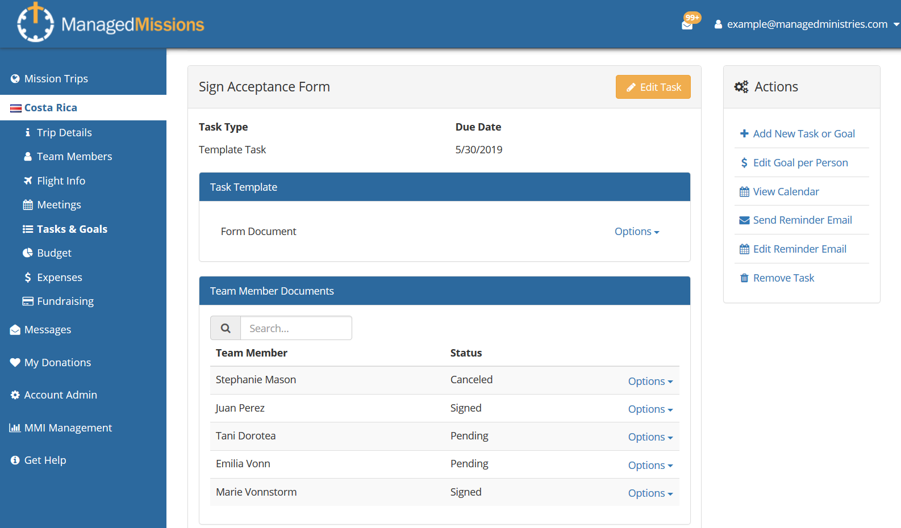Open the inbox notifications envelope icon
901x528 pixels.
point(687,25)
